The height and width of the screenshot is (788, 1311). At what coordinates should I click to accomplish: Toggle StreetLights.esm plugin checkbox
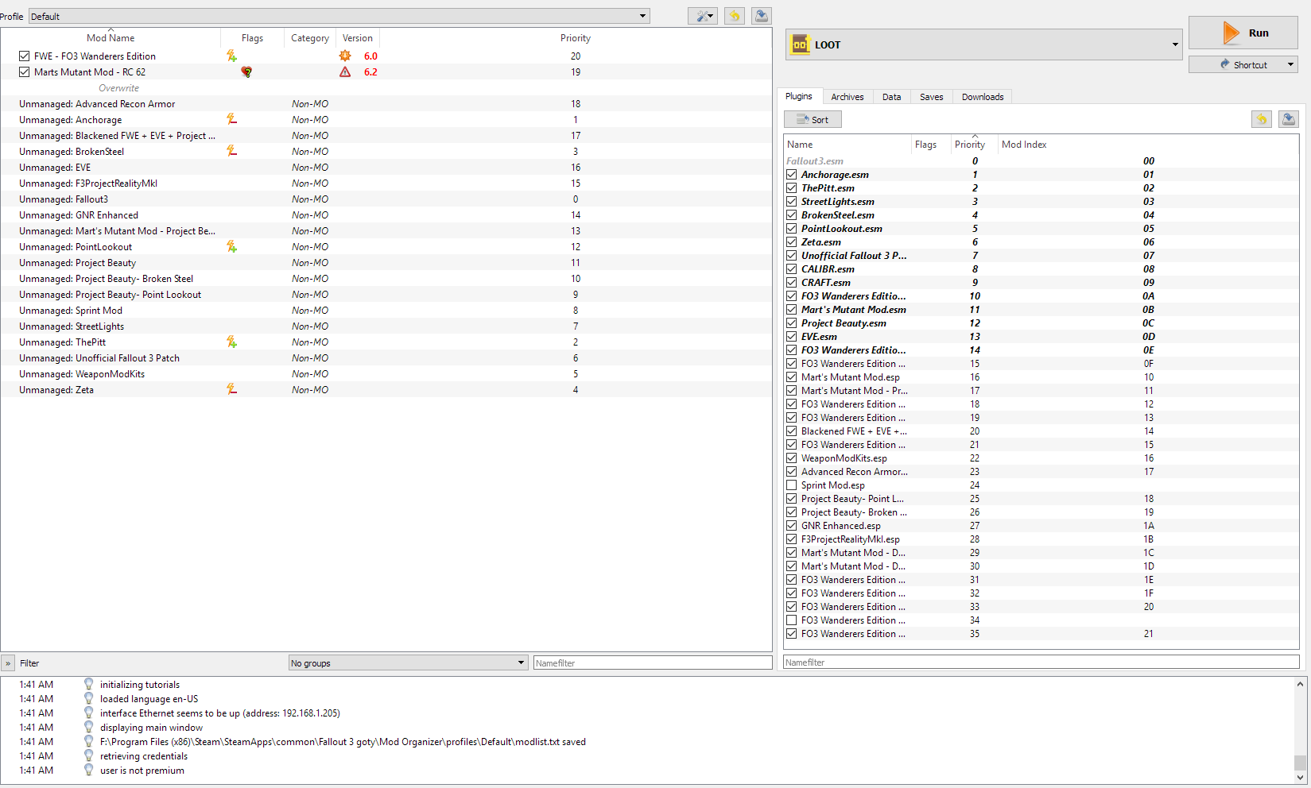tap(791, 202)
